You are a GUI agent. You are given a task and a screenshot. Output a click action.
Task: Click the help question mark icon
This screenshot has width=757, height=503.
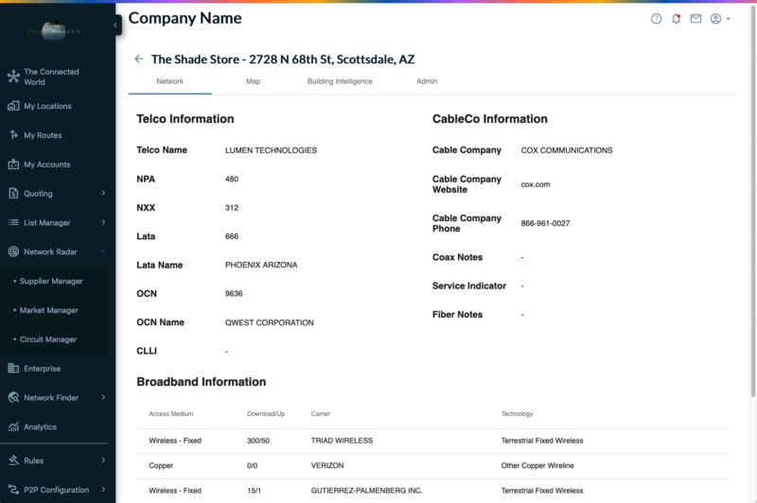point(657,19)
